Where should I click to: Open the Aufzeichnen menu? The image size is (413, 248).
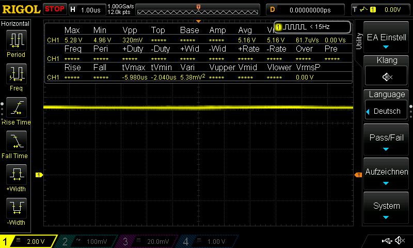[x=387, y=175]
